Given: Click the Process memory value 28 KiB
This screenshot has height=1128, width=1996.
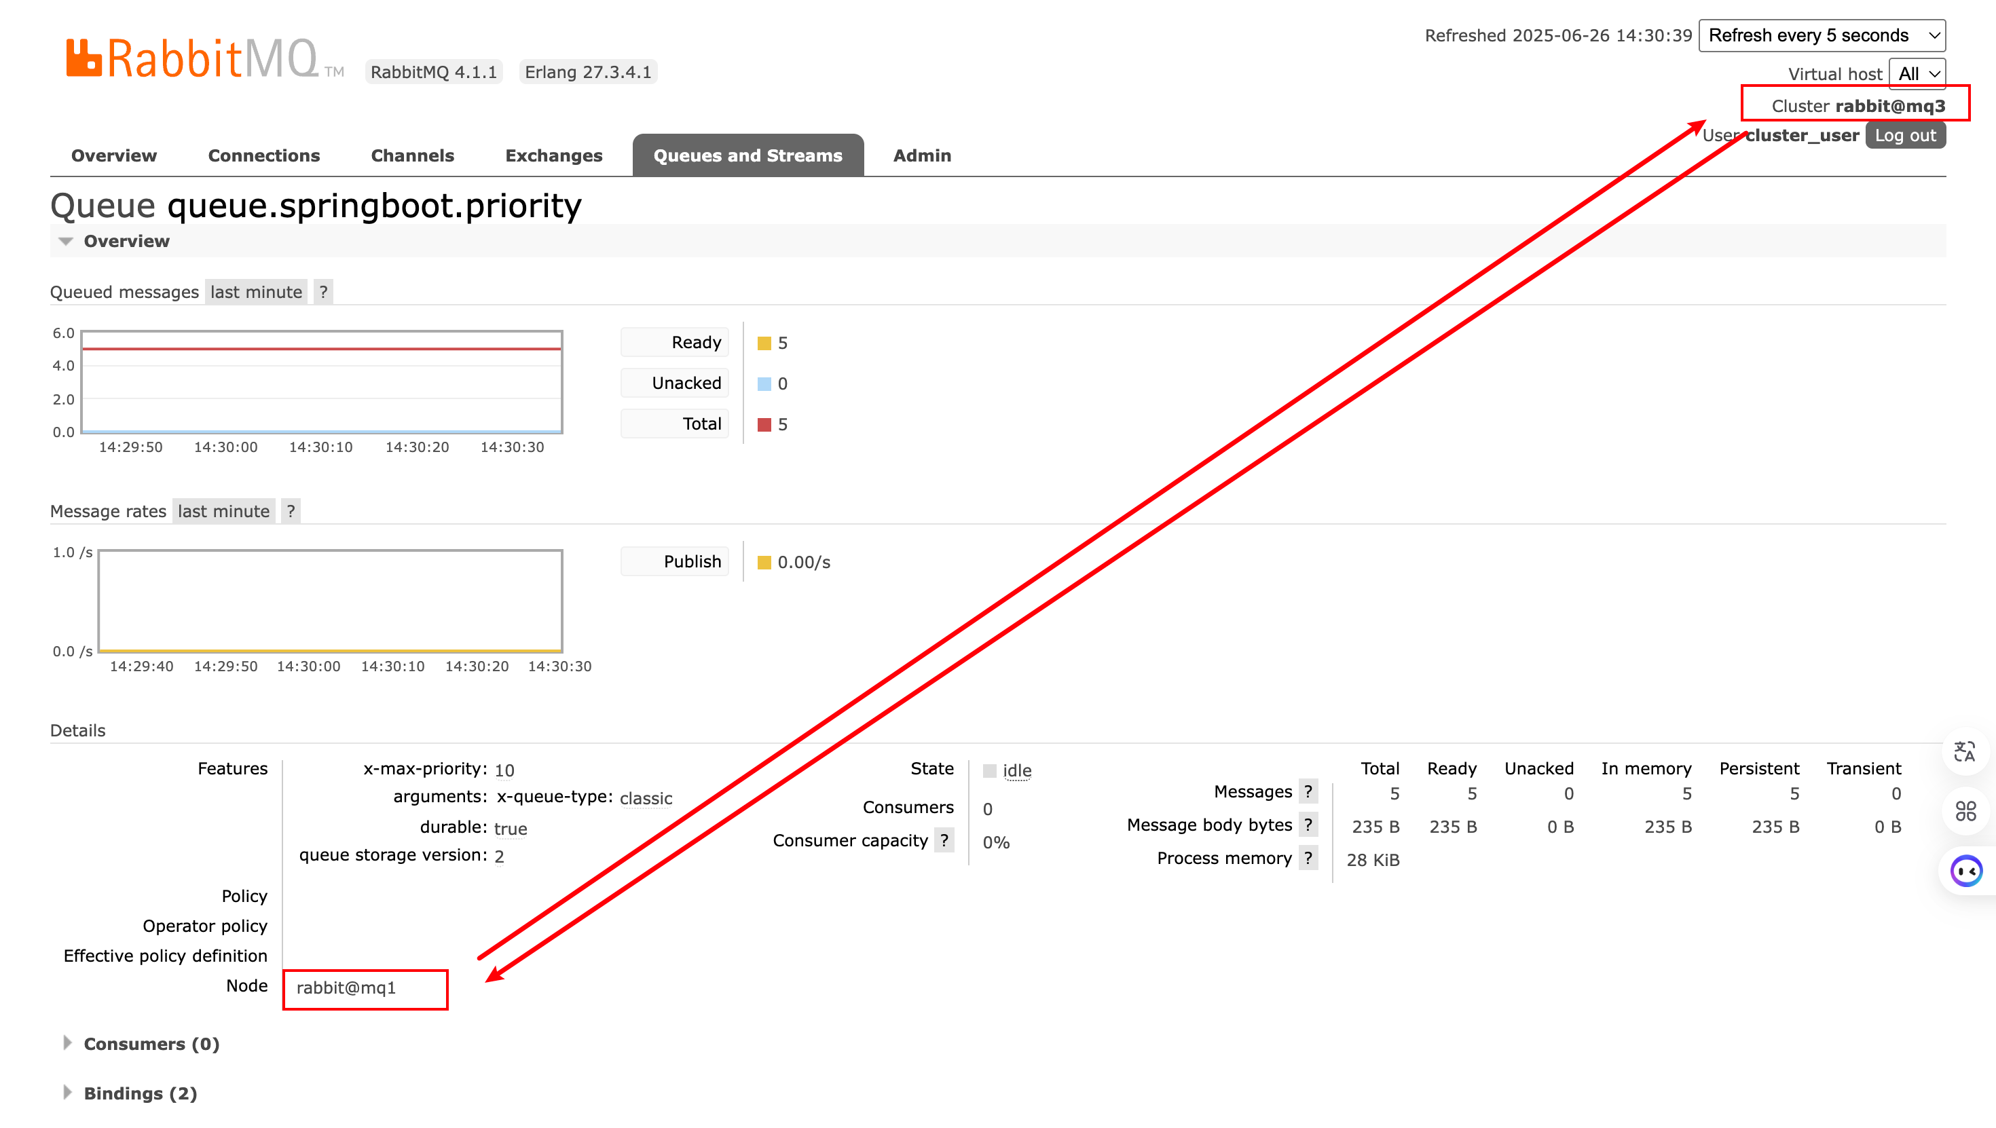Looking at the screenshot, I should 1373,860.
